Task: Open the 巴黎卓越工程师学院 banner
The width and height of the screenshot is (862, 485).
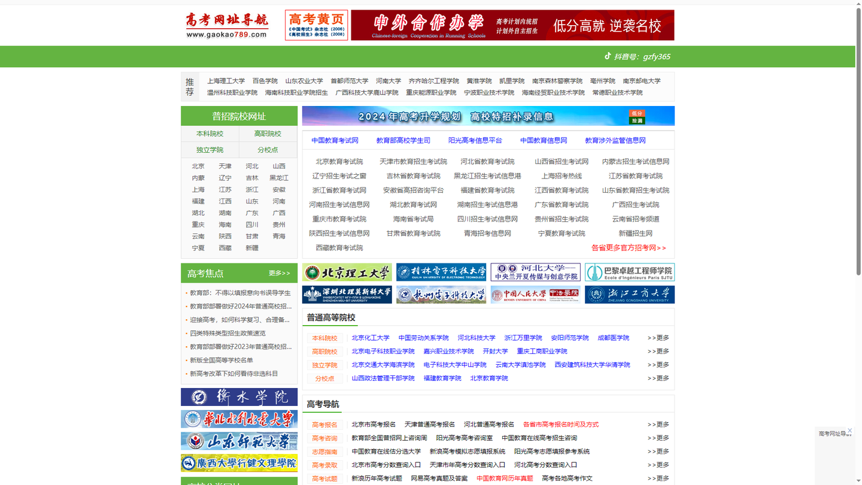Action: 630,272
